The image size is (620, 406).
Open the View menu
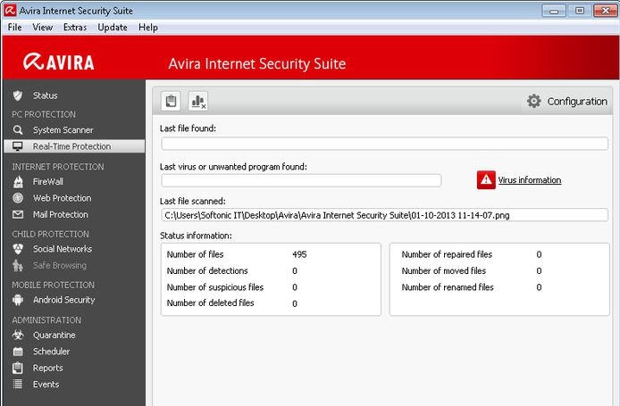42,28
